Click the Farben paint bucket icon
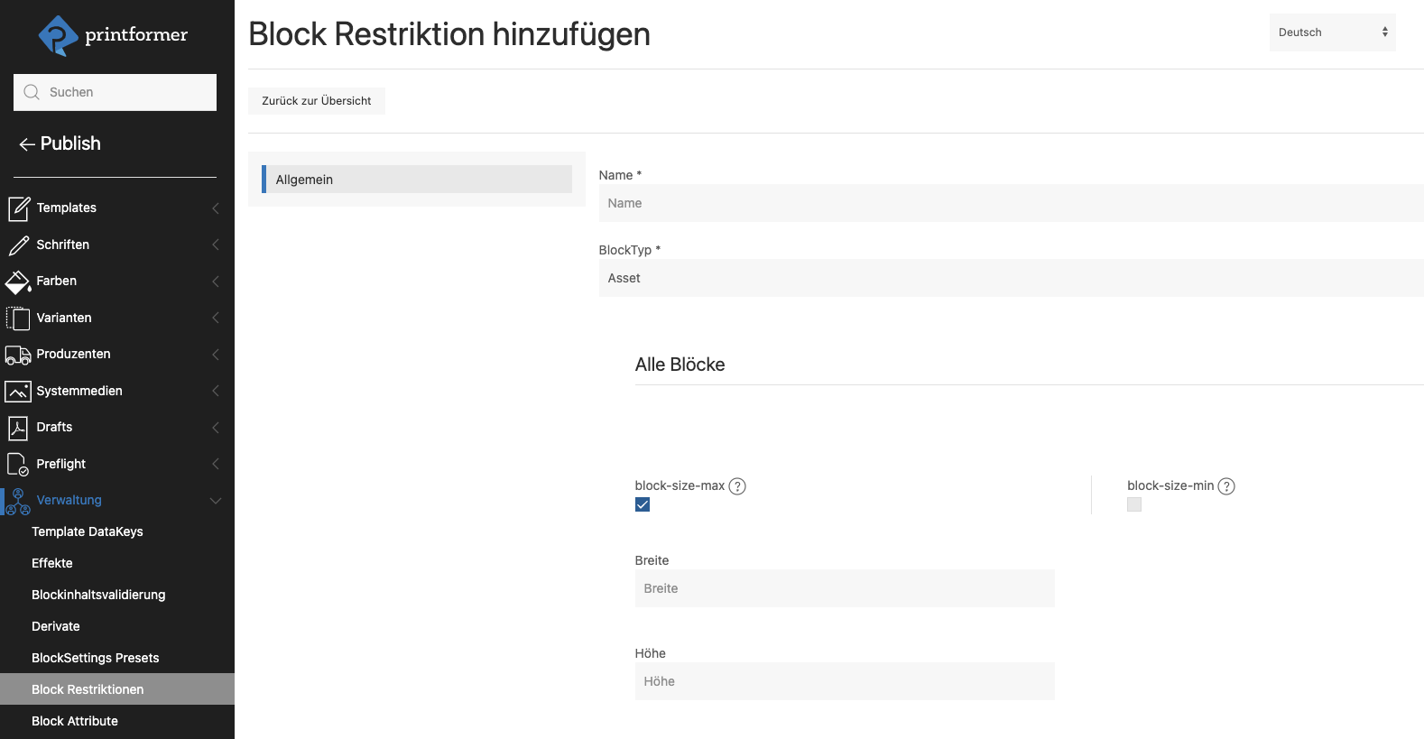Viewport: 1424px width, 739px height. pos(18,282)
